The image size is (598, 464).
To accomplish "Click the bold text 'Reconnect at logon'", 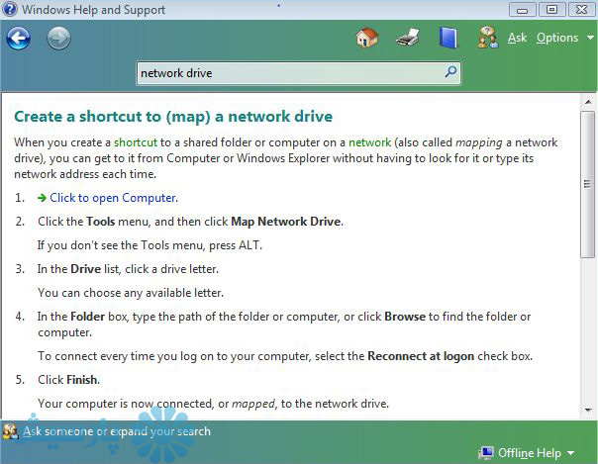I will point(421,356).
